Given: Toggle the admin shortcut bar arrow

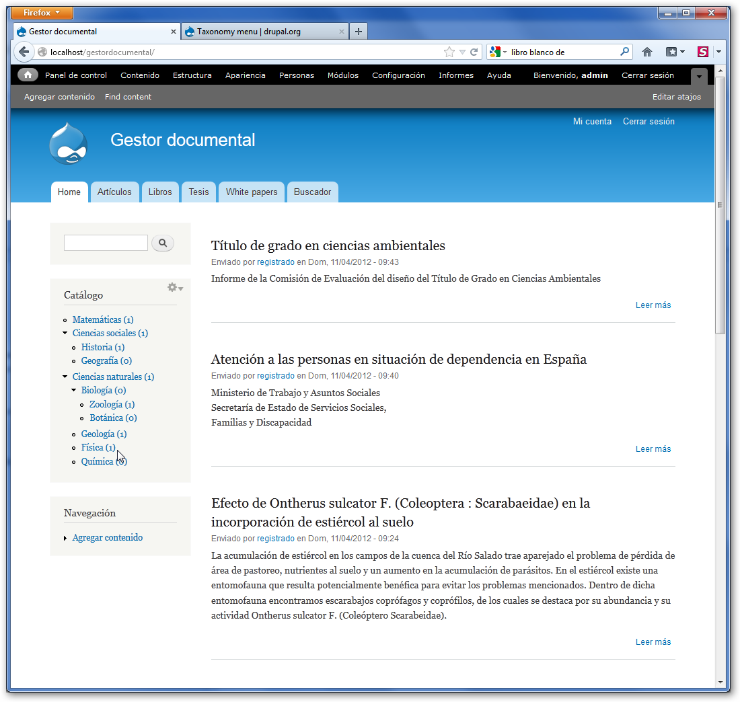Looking at the screenshot, I should pyautogui.click(x=699, y=77).
